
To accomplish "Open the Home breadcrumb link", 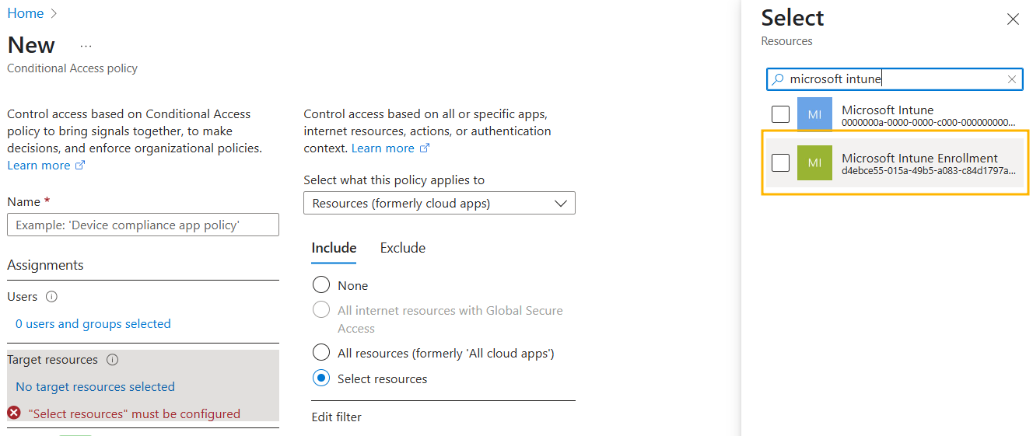I will pyautogui.click(x=26, y=13).
